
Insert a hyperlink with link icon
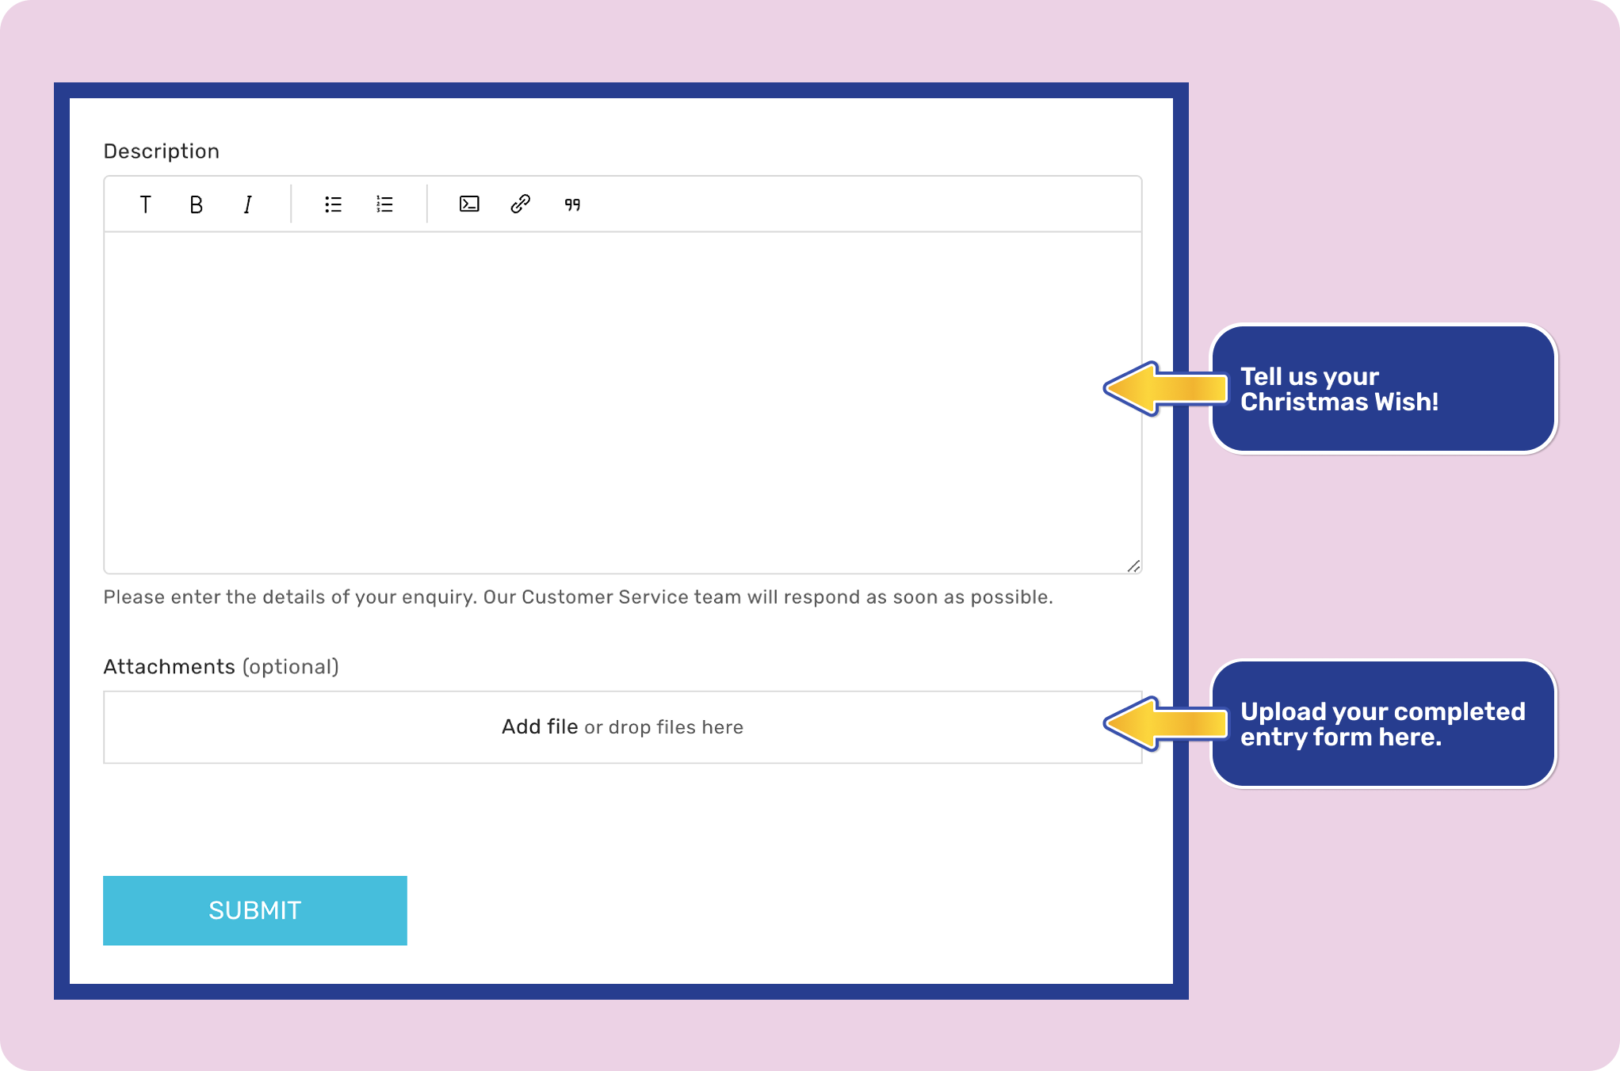520,204
